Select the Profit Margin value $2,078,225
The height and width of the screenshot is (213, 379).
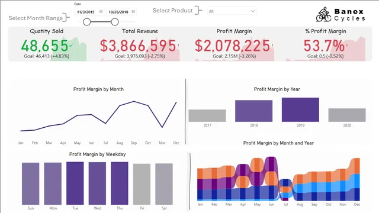pyautogui.click(x=232, y=46)
